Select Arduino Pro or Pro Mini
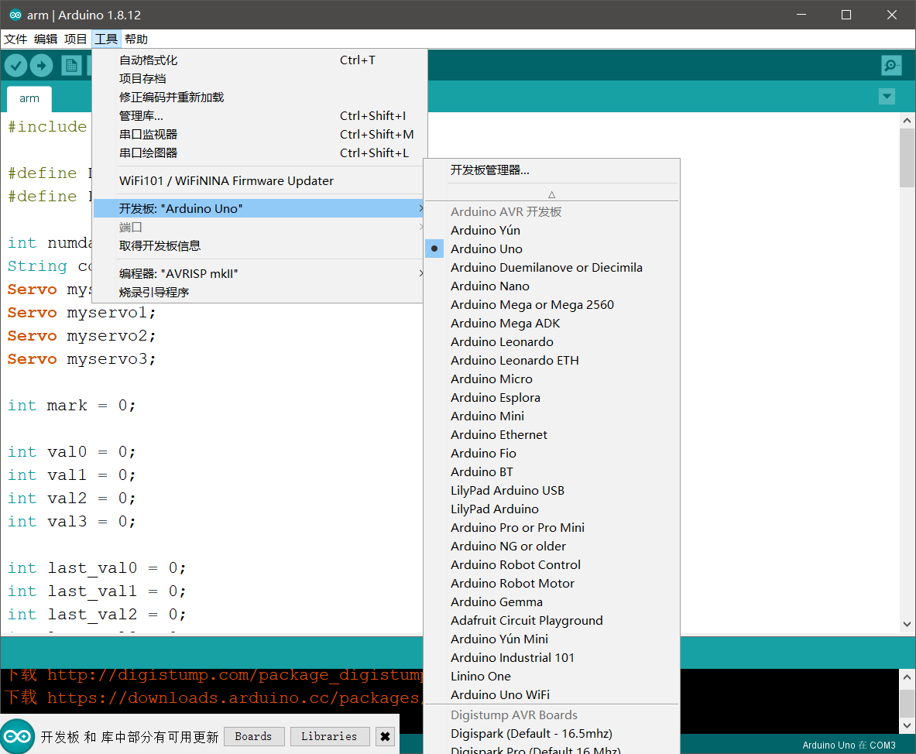Viewport: 916px width, 754px height. coord(551,528)
